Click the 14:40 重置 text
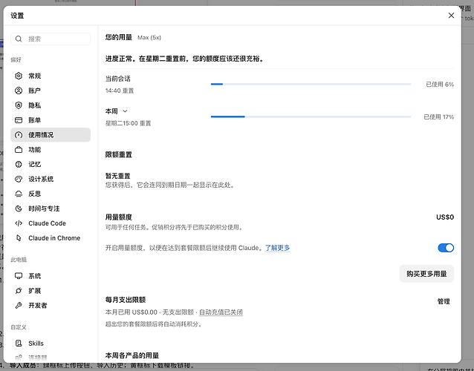 pos(120,91)
